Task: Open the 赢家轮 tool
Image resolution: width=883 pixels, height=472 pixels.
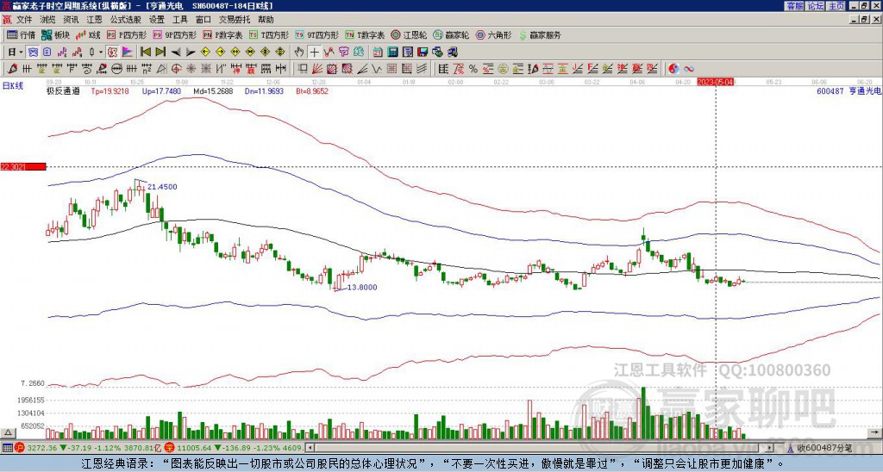Action: pyautogui.click(x=451, y=35)
